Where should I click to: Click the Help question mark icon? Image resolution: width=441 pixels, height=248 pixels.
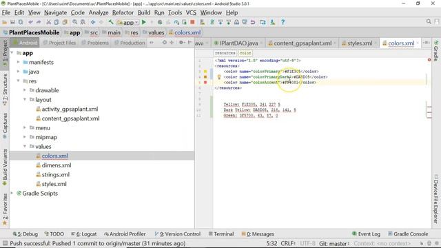[x=283, y=22]
